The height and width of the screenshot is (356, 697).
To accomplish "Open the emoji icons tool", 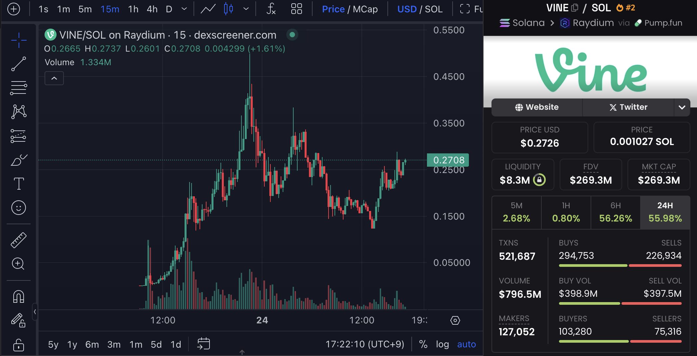I will 19,208.
